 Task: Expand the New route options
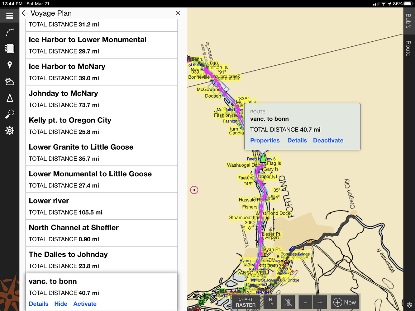[345, 302]
